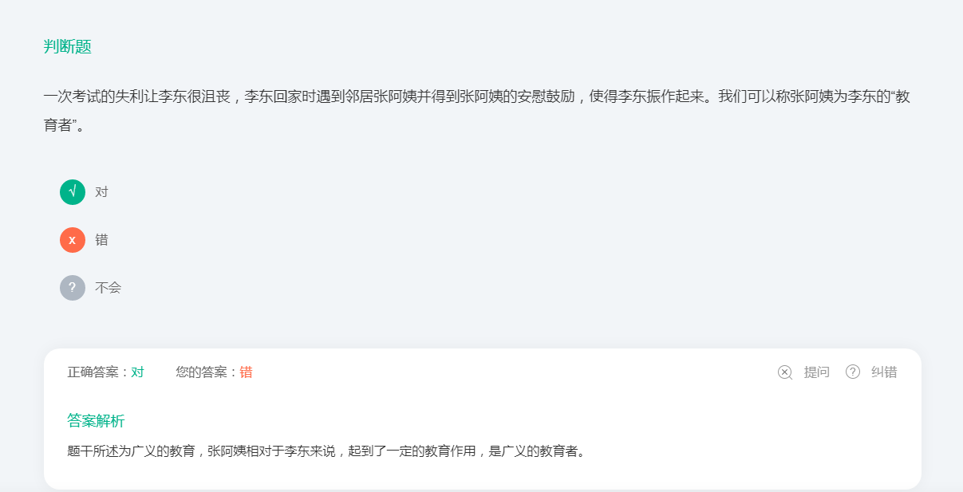
Task: Select the green checkmark icon for 对
Action: [x=73, y=192]
